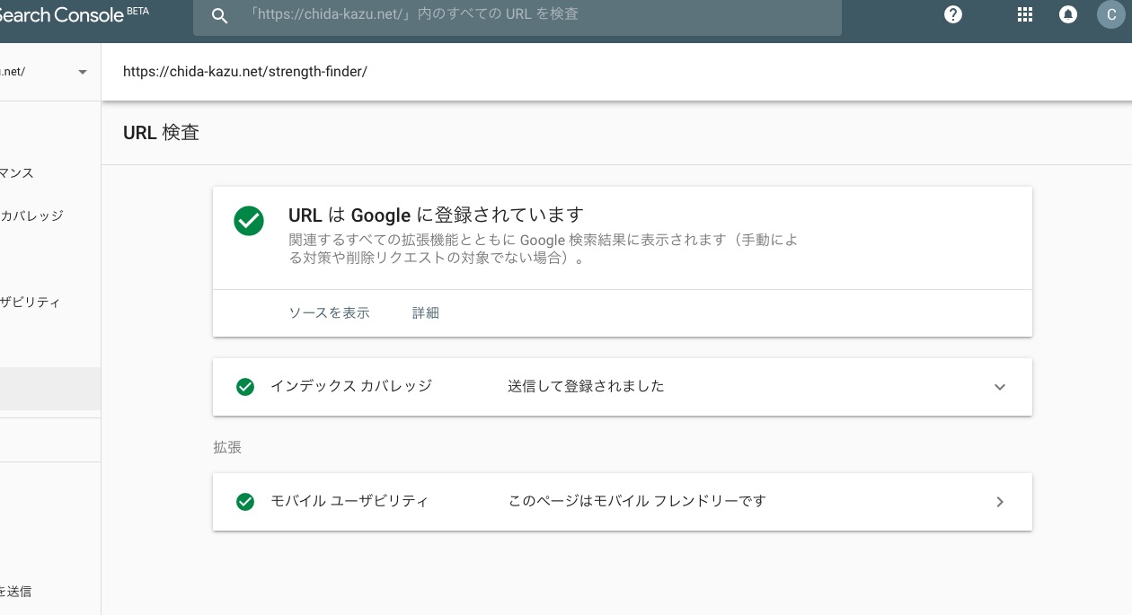Screen dimensions: 1132x615
Task: Expand インデックス カバレッジ with the down chevron
Action: (1000, 387)
